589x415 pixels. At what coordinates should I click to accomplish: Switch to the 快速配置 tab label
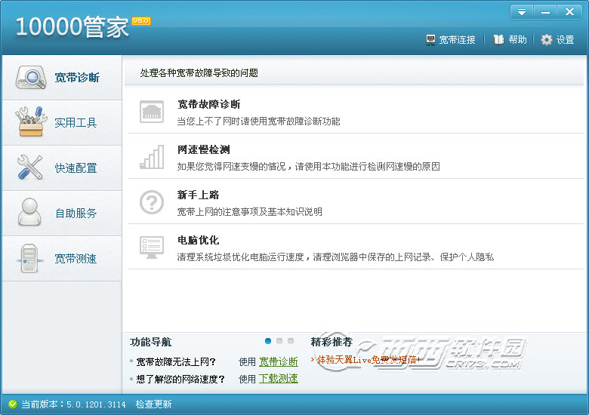point(76,168)
